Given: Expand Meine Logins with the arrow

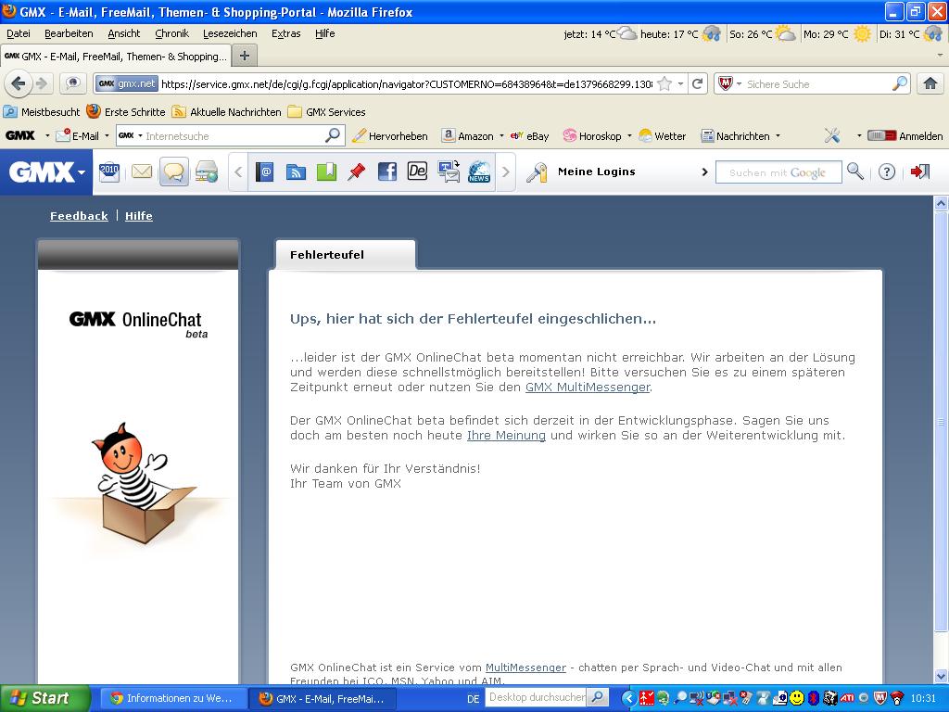Looking at the screenshot, I should [704, 172].
